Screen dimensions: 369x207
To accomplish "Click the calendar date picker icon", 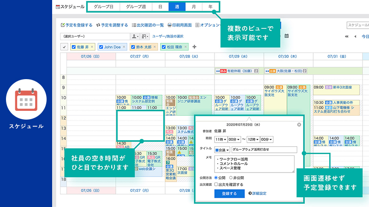I will [286, 36].
